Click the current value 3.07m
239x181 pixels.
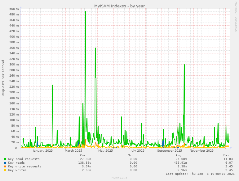[x=86, y=166]
